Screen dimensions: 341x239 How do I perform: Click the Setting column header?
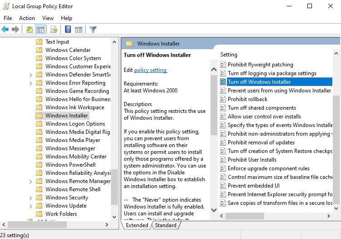(229, 55)
